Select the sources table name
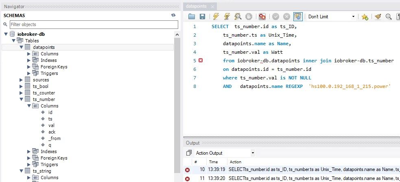The height and width of the screenshot is (182, 400). pyautogui.click(x=41, y=80)
